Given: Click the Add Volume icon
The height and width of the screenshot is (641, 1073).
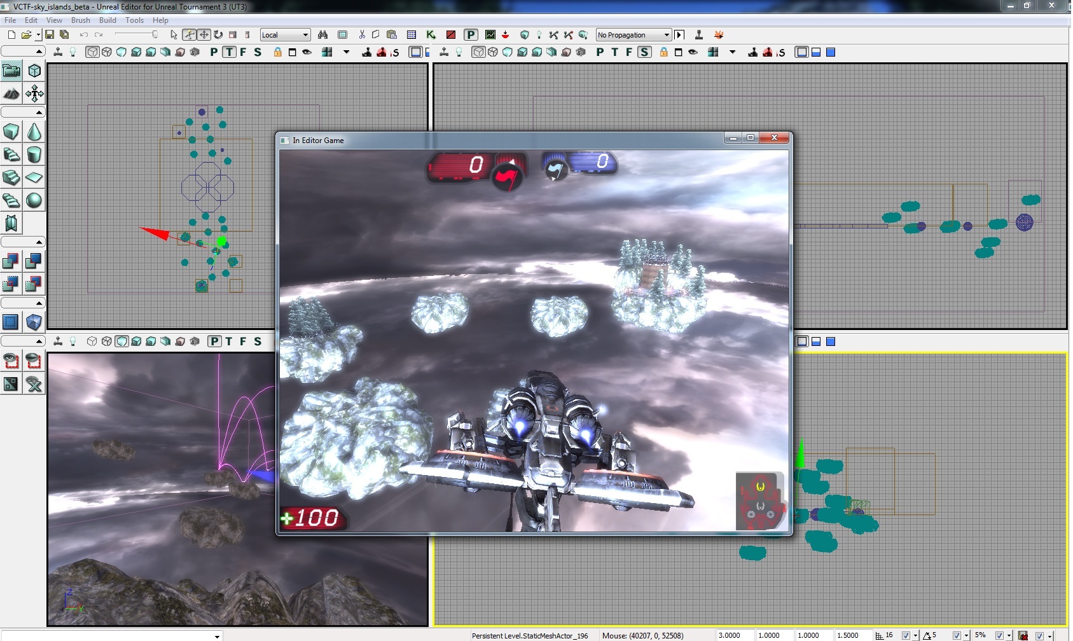Looking at the screenshot, I should [34, 322].
